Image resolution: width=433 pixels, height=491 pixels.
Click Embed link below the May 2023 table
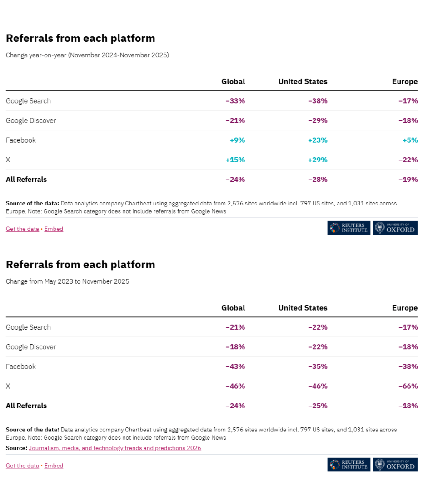[x=54, y=466]
